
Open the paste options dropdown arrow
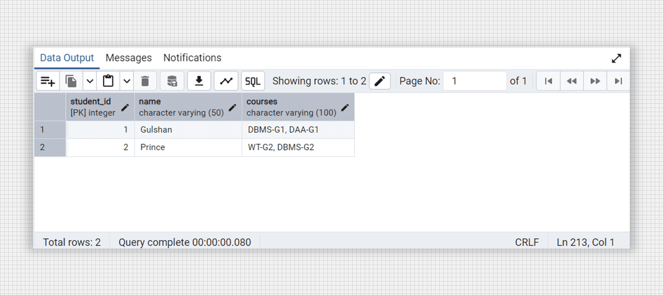point(127,81)
